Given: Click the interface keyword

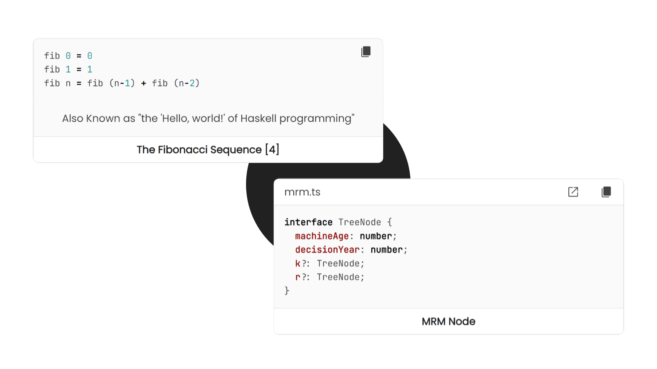Looking at the screenshot, I should point(308,222).
